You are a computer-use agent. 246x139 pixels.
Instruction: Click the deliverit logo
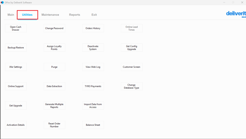click(236, 14)
